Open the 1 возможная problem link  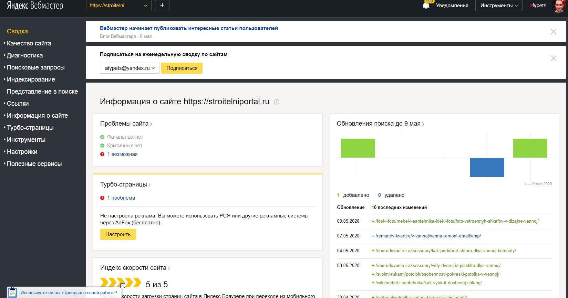coord(122,154)
